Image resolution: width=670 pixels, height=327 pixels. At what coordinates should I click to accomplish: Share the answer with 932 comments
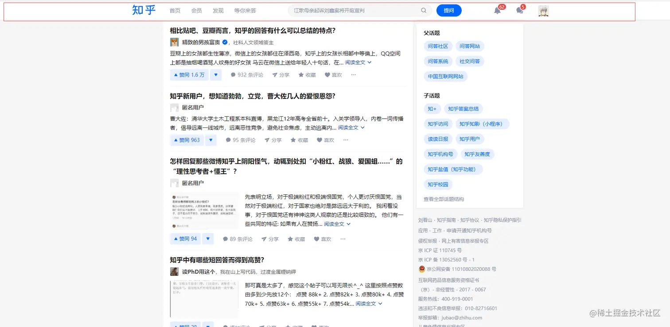[x=280, y=75]
